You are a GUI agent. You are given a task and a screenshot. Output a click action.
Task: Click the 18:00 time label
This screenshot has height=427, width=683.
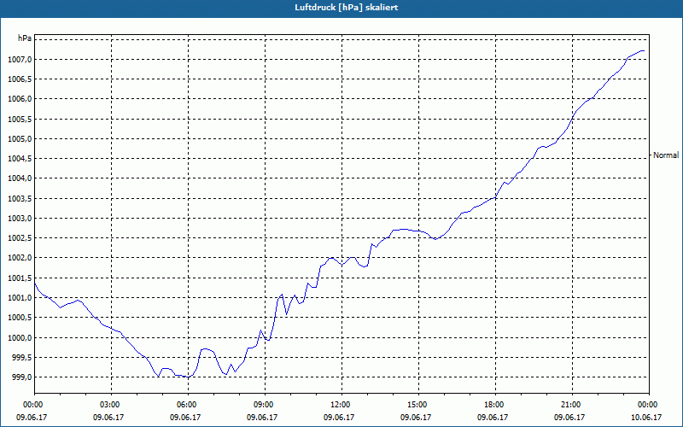pyautogui.click(x=495, y=405)
